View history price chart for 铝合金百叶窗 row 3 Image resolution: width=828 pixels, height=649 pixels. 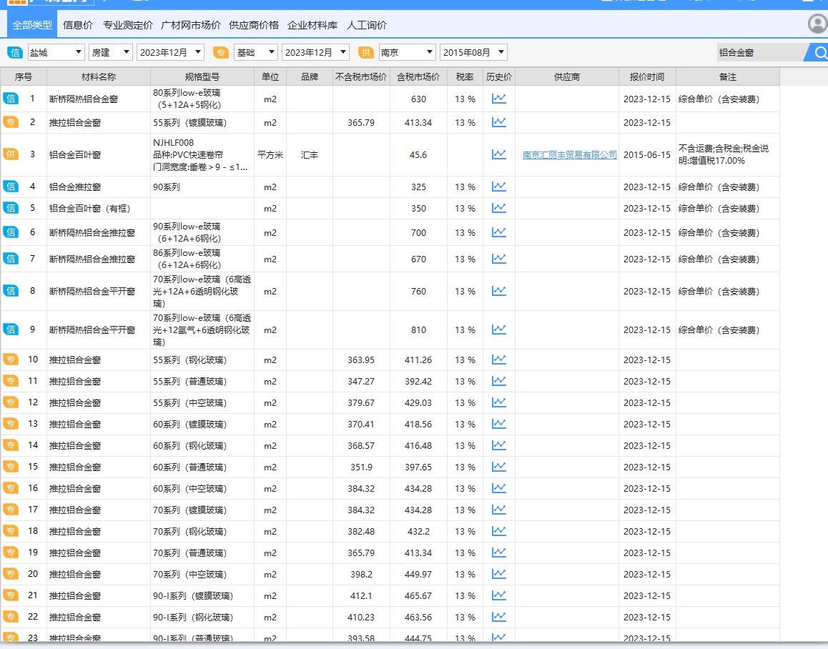tap(499, 154)
